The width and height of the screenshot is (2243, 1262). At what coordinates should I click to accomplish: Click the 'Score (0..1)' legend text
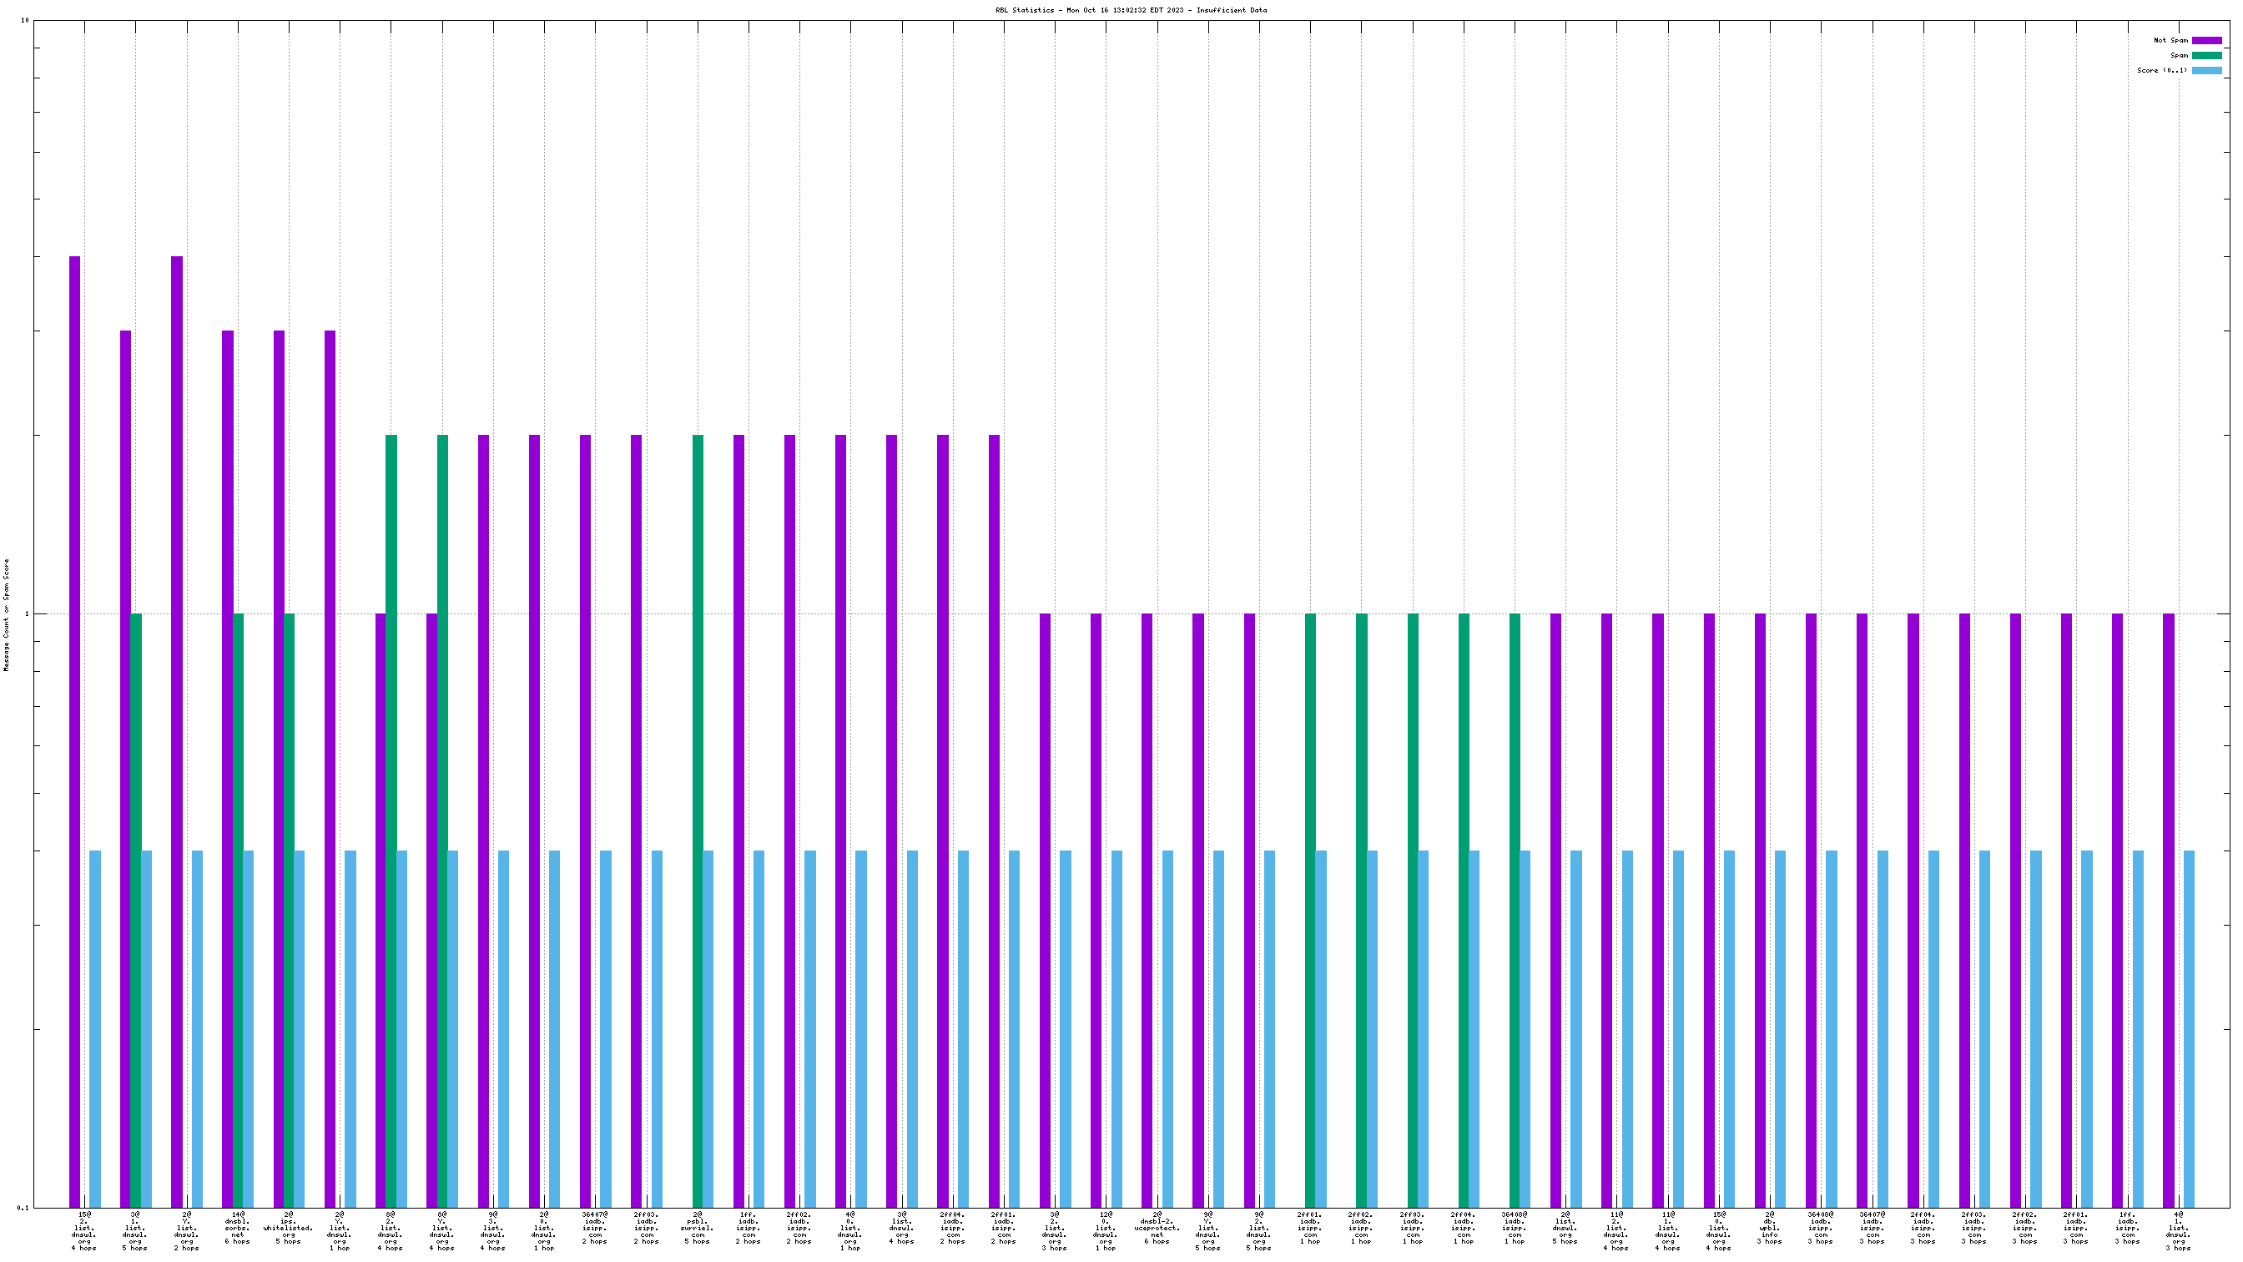coord(2161,71)
